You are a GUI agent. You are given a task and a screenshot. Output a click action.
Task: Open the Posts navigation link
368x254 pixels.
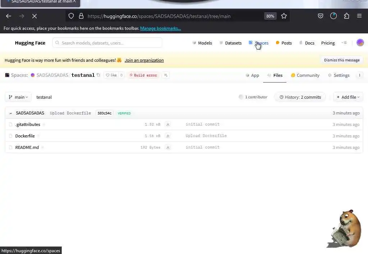[284, 43]
